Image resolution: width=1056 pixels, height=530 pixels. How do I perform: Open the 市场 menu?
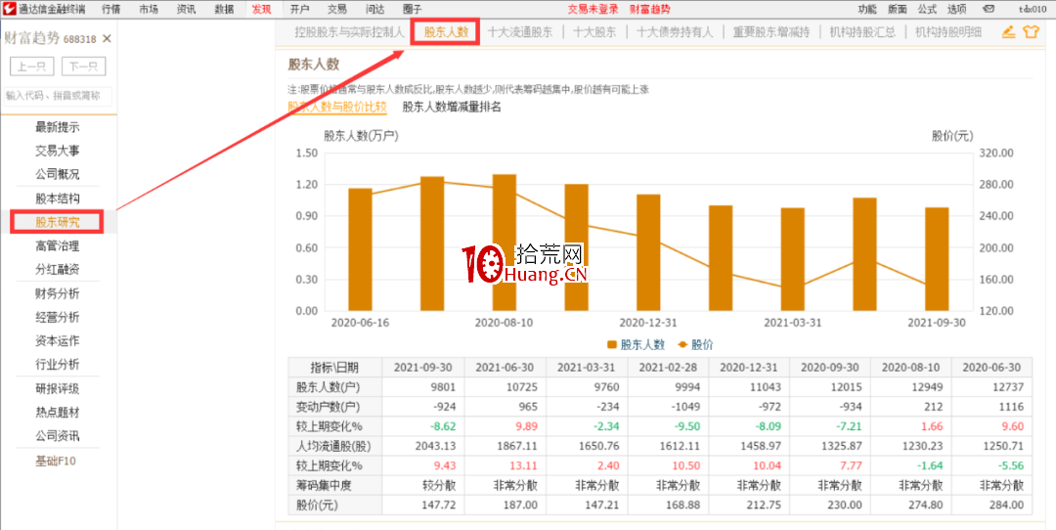pyautogui.click(x=150, y=10)
